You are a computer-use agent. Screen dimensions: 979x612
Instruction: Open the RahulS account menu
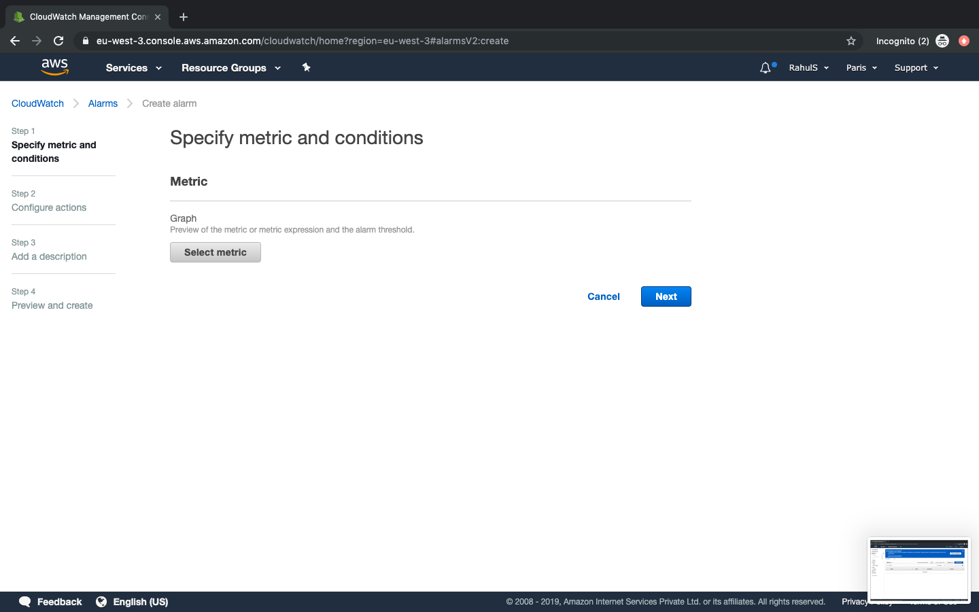(808, 68)
